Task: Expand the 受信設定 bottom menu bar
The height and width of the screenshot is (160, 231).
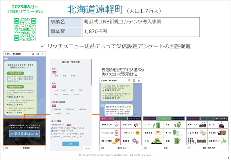Action: pyautogui.click(x=27, y=148)
